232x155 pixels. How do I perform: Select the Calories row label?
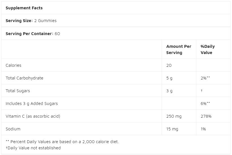pos(13,65)
